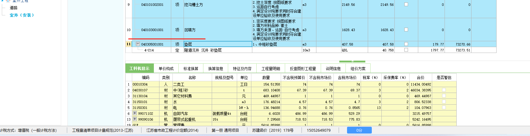Tick the checkbox in row 11 垫层
The image size is (530, 136).
(x=406, y=44)
